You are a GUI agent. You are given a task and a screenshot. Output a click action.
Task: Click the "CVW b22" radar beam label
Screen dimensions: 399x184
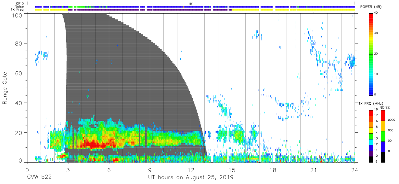point(39,178)
